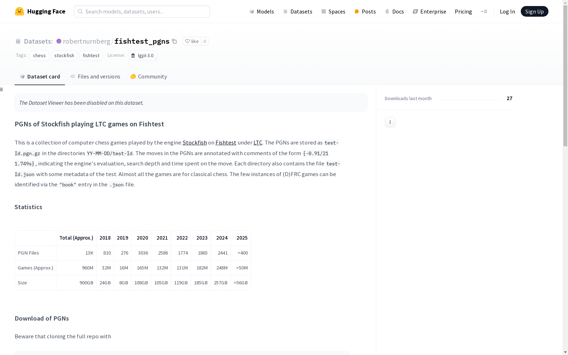Click the search magnifier icon
Viewport: 568px width, 355px height.
[80, 11]
